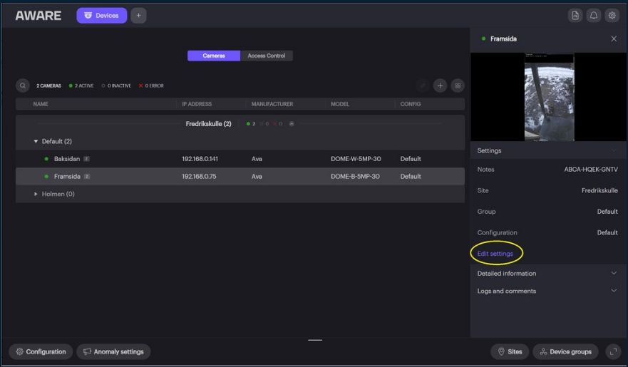Image resolution: width=628 pixels, height=367 pixels.
Task: Click IP address 192.168.0.75
Action: click(199, 177)
